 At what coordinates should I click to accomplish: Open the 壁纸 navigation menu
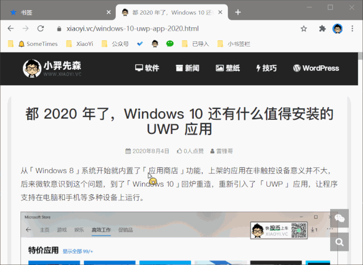(x=228, y=68)
